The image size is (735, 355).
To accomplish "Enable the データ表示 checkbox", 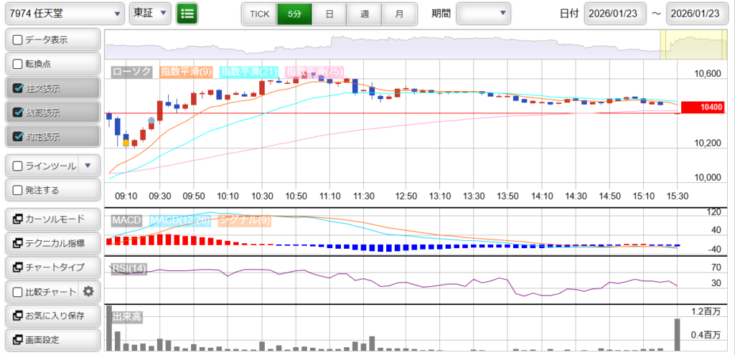I will (x=19, y=39).
